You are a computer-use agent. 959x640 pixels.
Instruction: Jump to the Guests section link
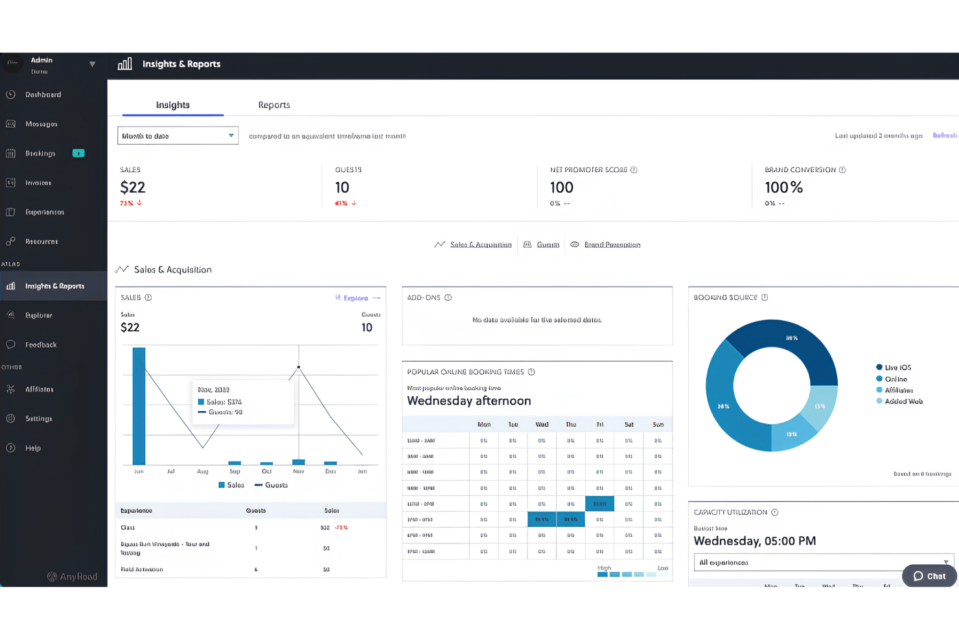[x=548, y=244]
